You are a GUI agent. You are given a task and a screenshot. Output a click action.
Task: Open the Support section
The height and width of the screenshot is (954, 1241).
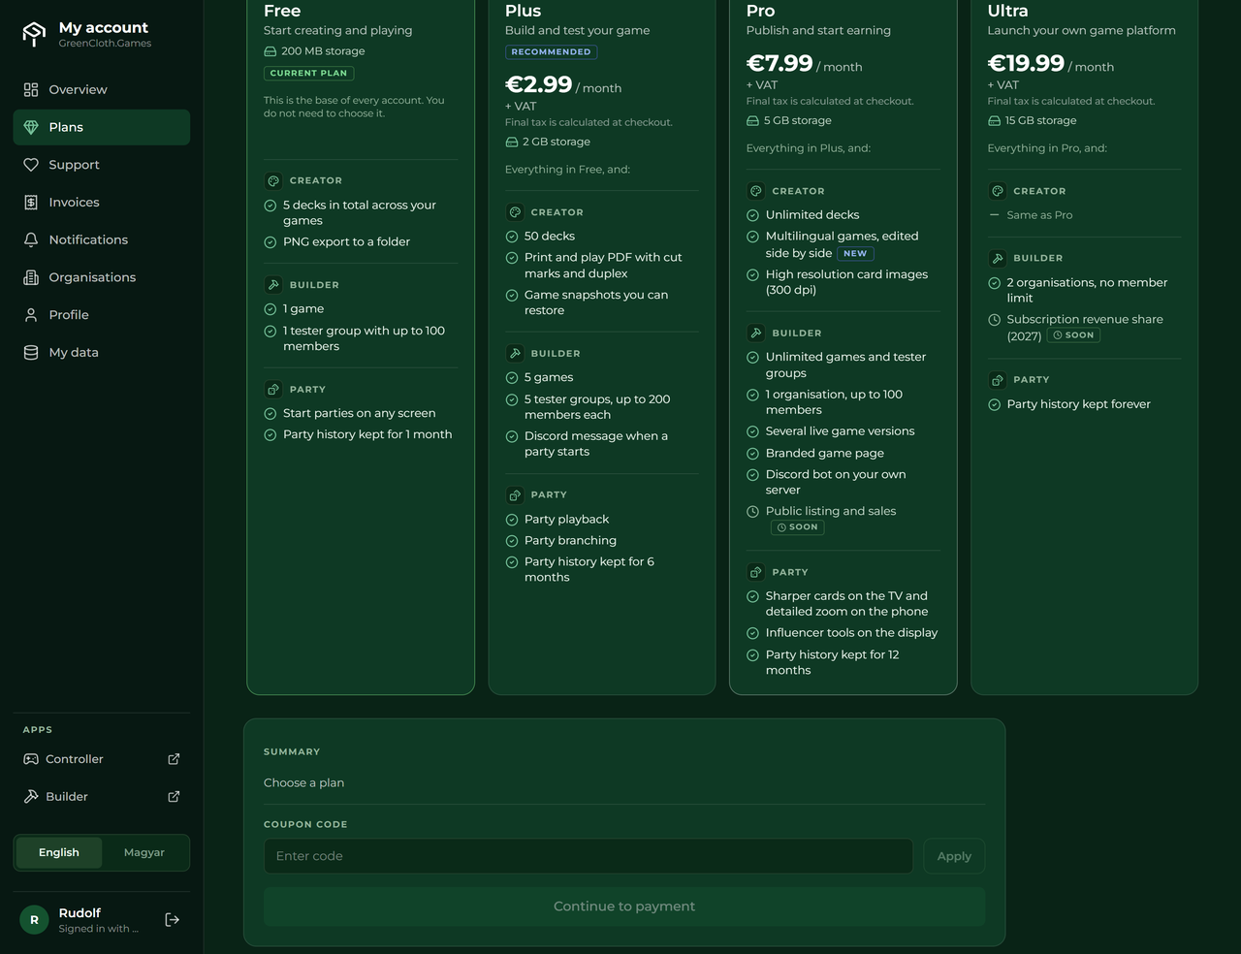click(102, 165)
